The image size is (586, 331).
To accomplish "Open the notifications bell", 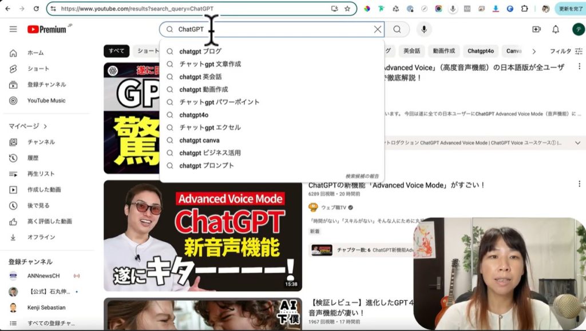I will (x=556, y=29).
